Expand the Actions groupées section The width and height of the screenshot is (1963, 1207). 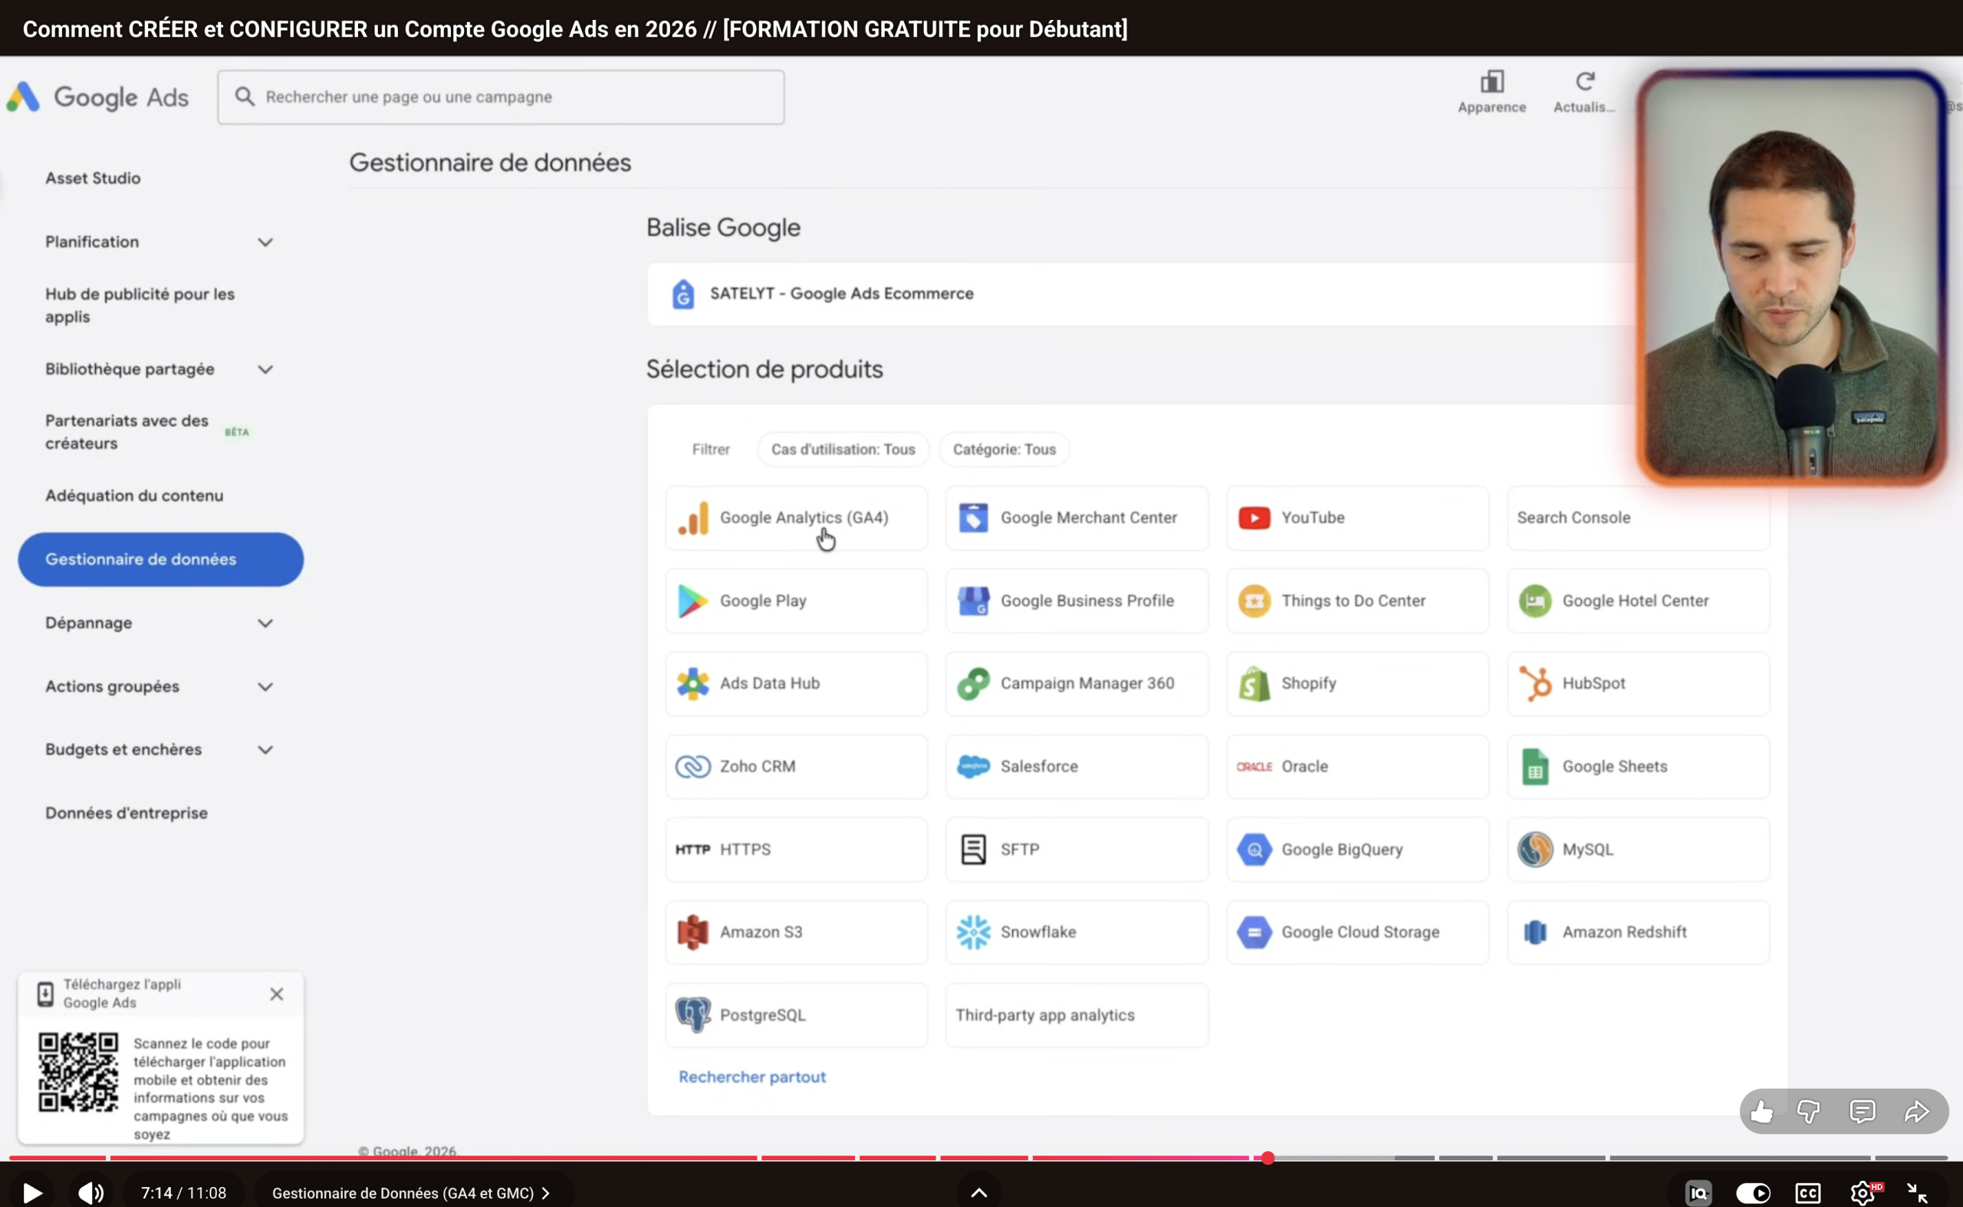(x=265, y=686)
